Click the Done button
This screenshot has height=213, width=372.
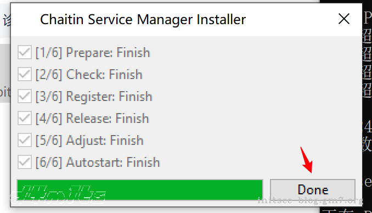313,190
